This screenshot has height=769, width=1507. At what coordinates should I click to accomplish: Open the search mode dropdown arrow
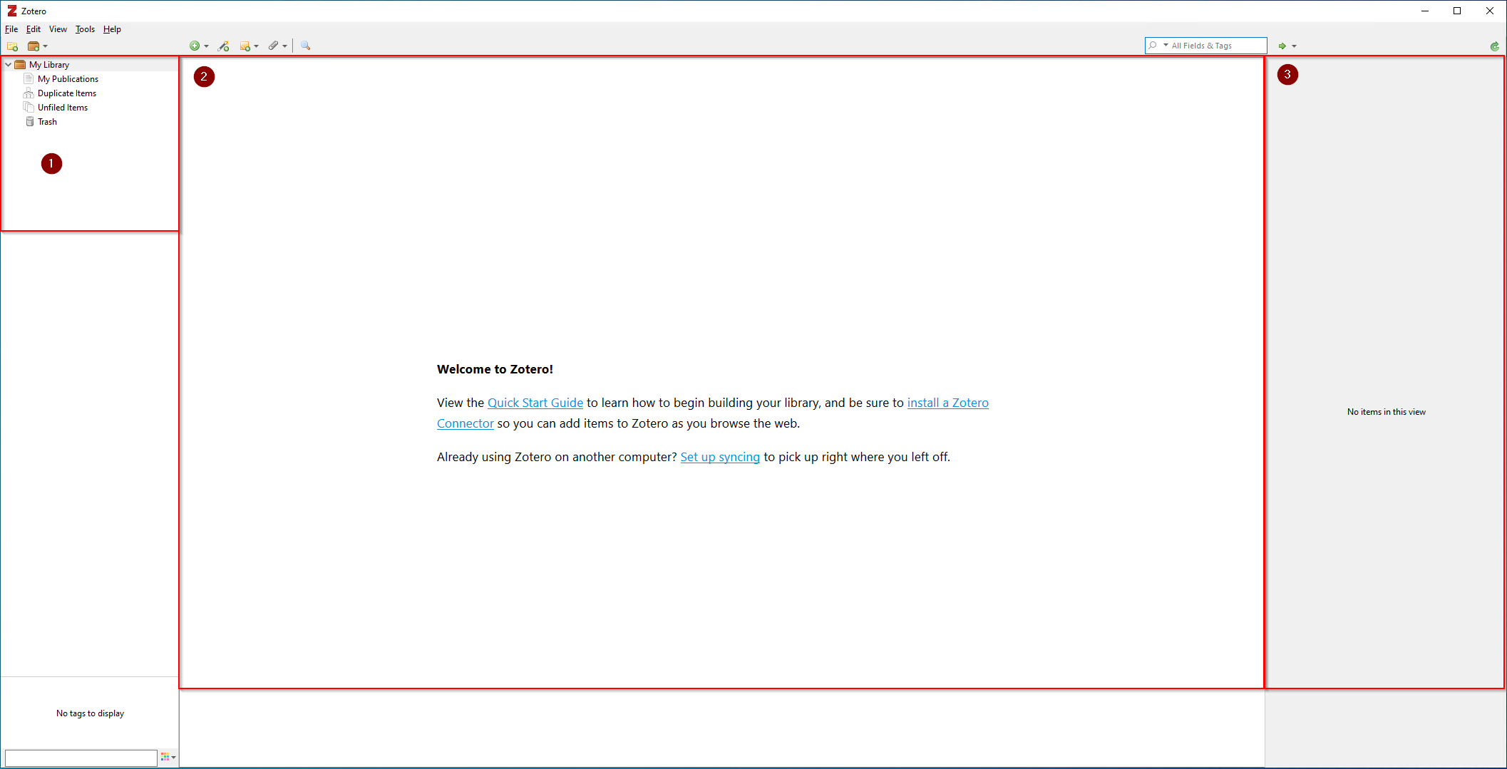pos(1166,46)
